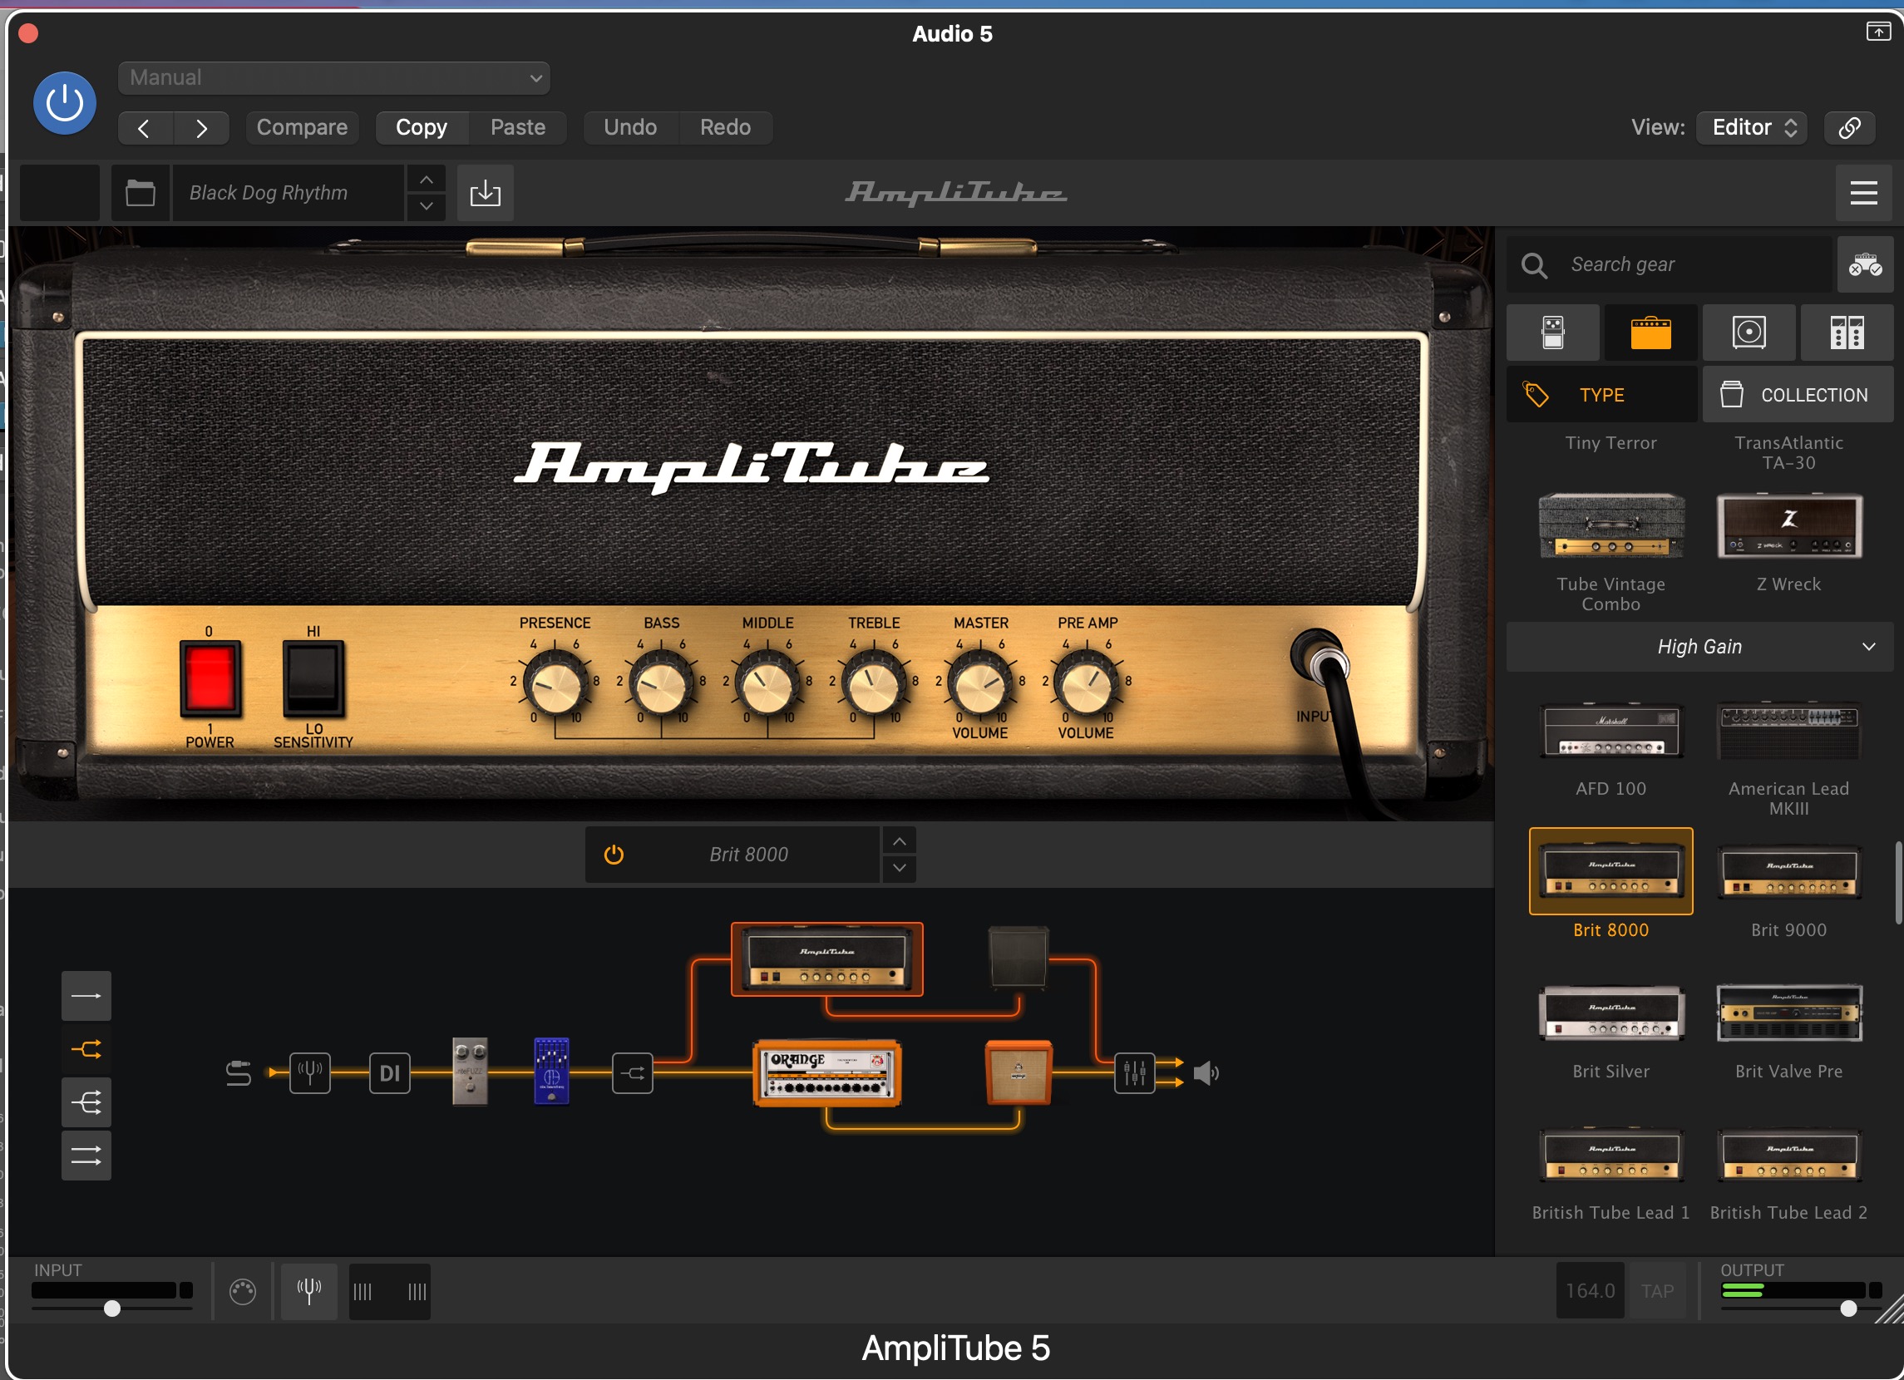The height and width of the screenshot is (1380, 1904).
Task: Click the PRE AMP VOLUME knob
Action: click(1087, 684)
